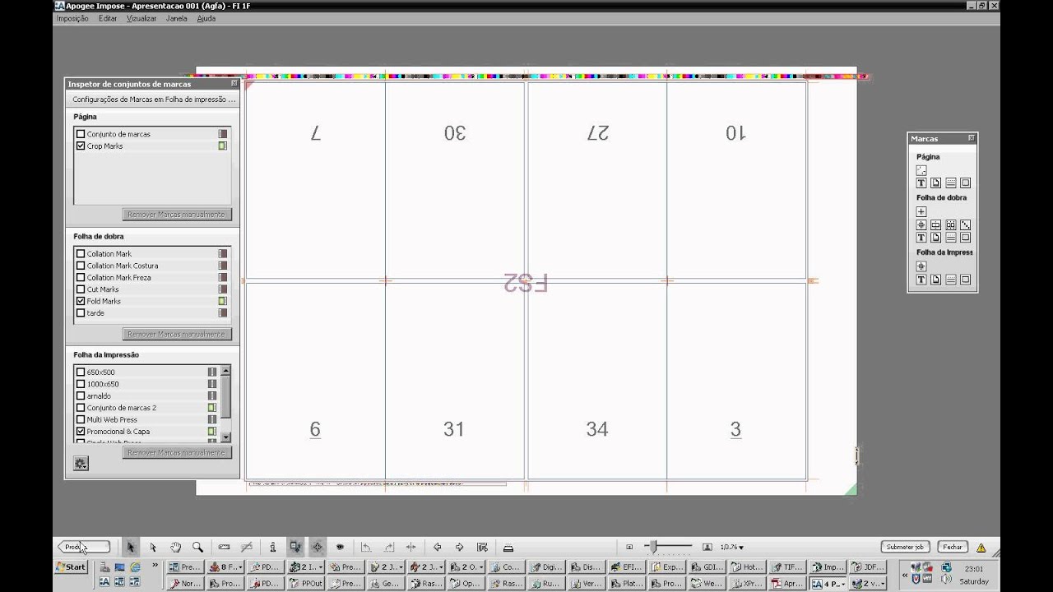
Task: Open the zoom percentage dropdown
Action: (731, 547)
